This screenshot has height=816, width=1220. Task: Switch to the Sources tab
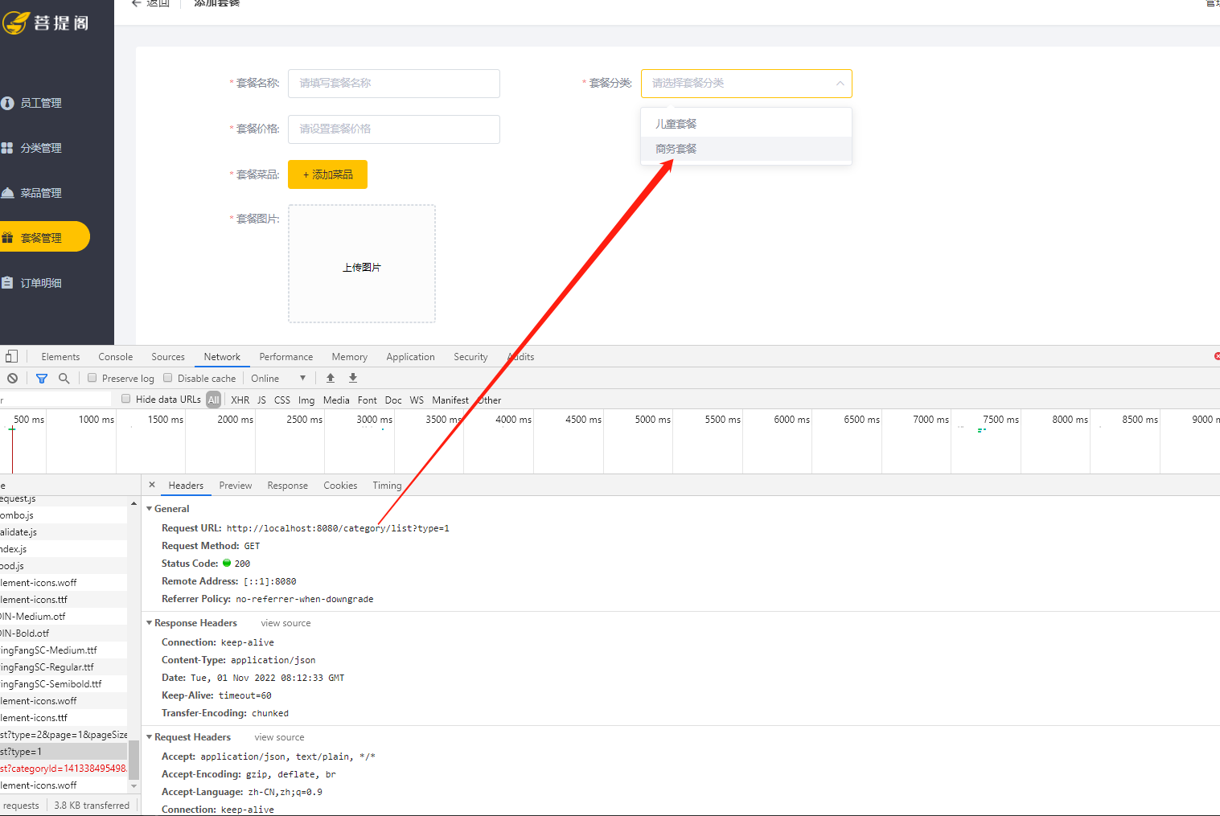[x=168, y=357]
